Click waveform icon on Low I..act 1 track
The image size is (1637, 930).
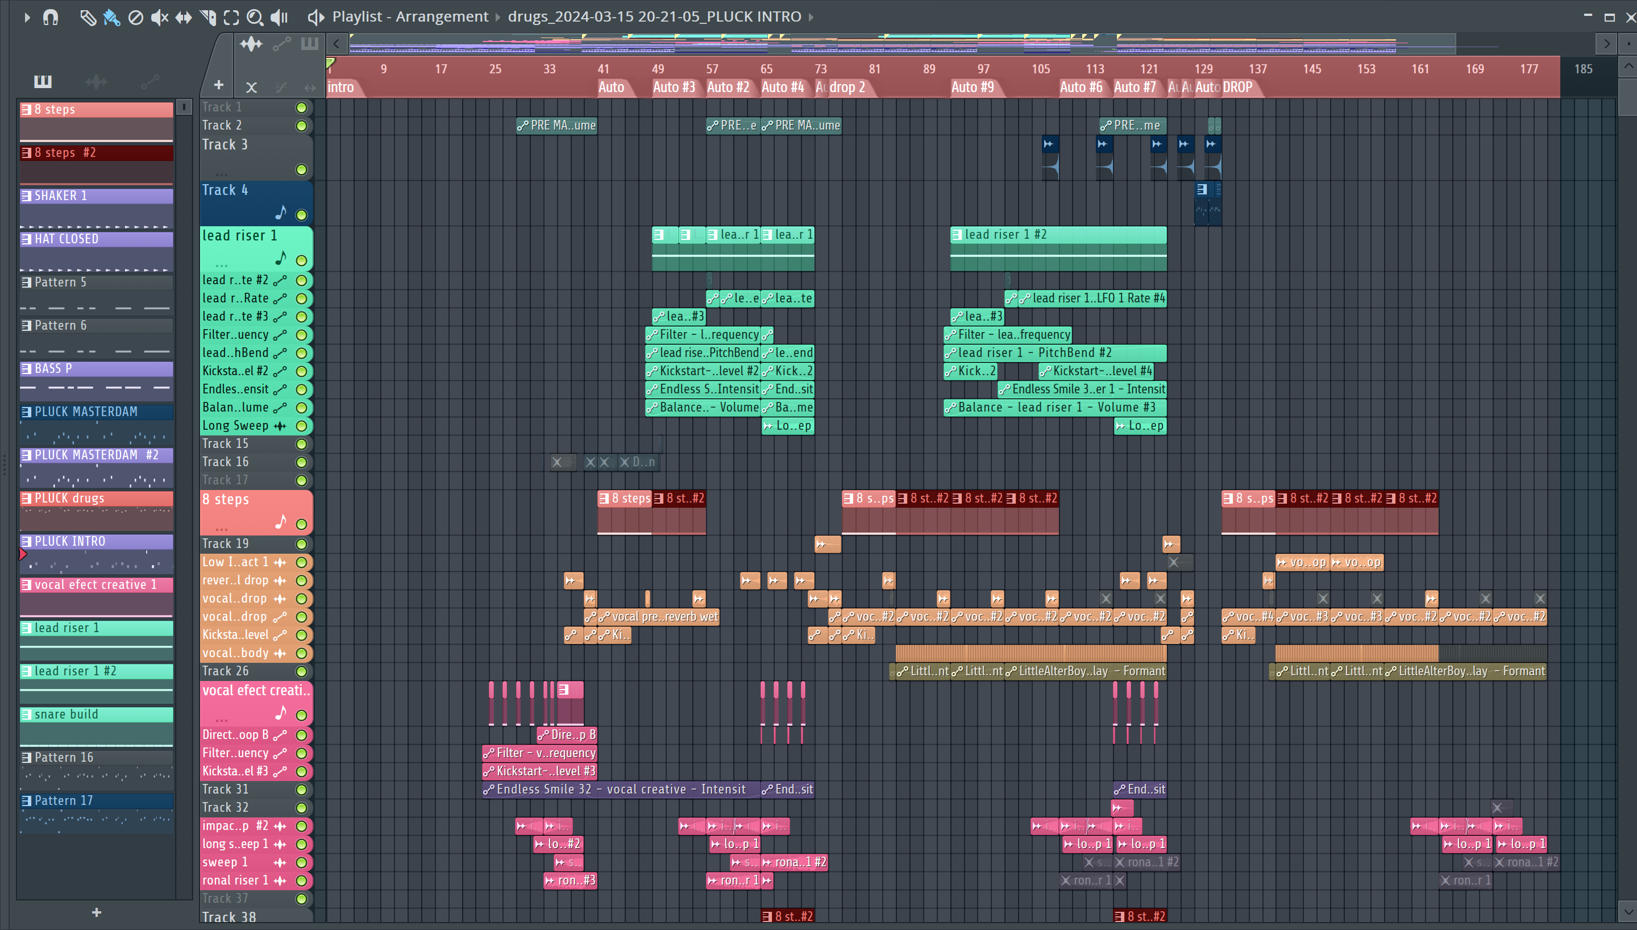(280, 563)
